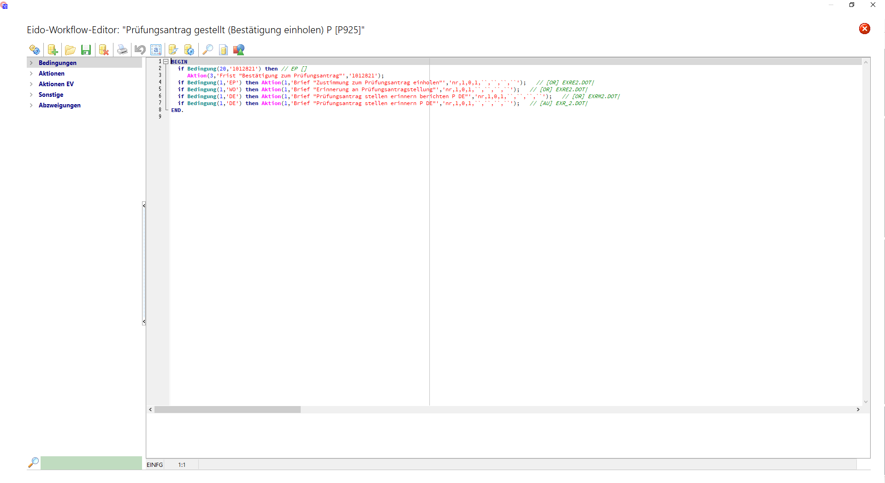The width and height of the screenshot is (885, 483).
Task: Collapse the BEGIN code fold marker
Action: coord(166,62)
